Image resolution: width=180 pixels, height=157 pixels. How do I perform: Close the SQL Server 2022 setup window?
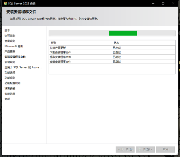click(173, 3)
